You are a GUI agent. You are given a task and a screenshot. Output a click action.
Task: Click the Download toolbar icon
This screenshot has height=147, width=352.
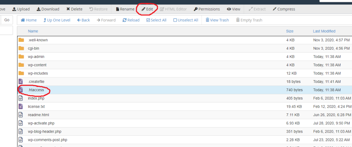pyautogui.click(x=38, y=9)
